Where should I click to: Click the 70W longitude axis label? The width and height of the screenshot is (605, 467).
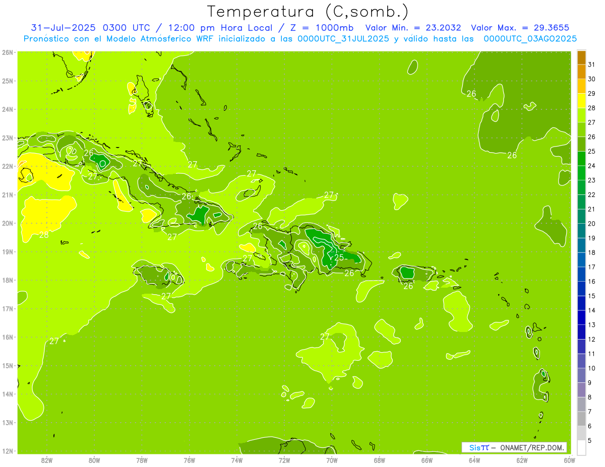point(332,459)
